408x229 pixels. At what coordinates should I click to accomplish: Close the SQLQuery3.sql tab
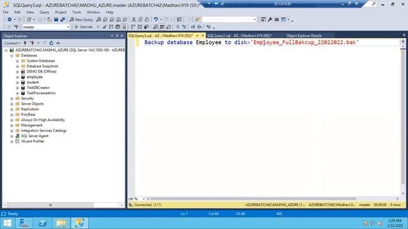click(203, 36)
